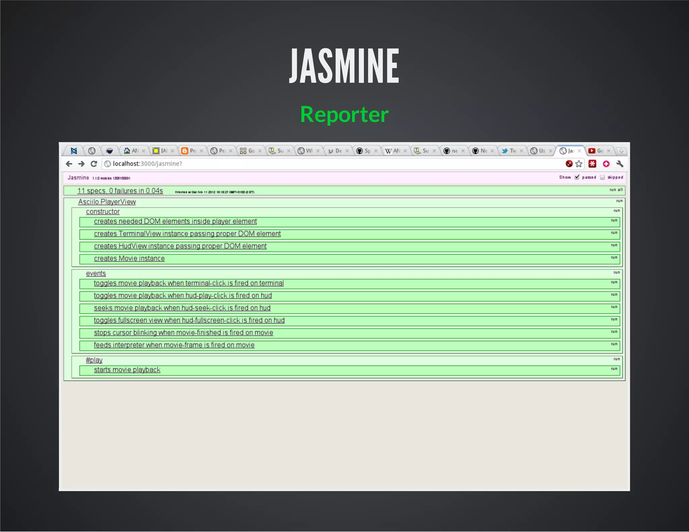Close the Twitter tab
This screenshot has width=689, height=532.
click(x=521, y=151)
